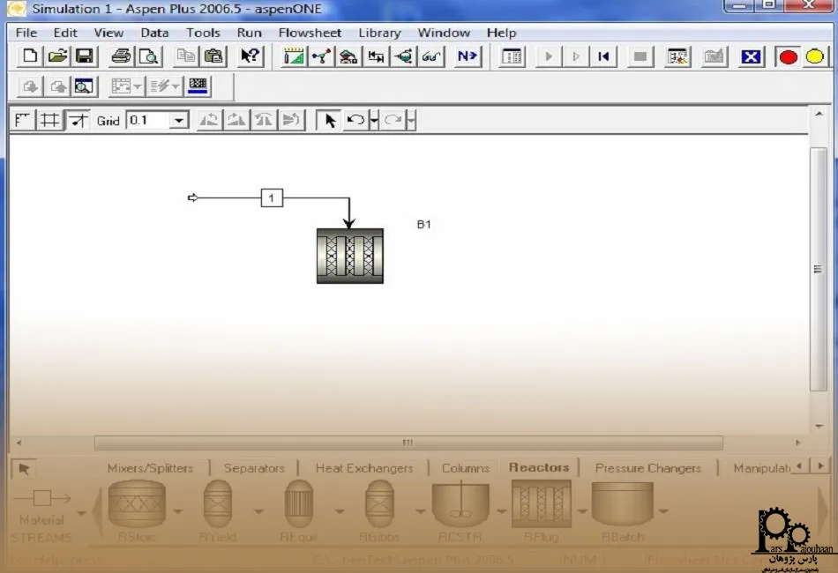838x573 pixels.
Task: Select the B1 RPlug block on flowsheet
Action: 350,256
